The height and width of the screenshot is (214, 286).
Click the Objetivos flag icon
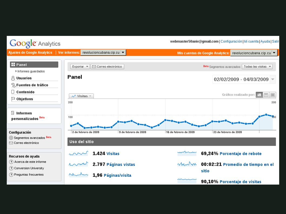tap(13, 99)
